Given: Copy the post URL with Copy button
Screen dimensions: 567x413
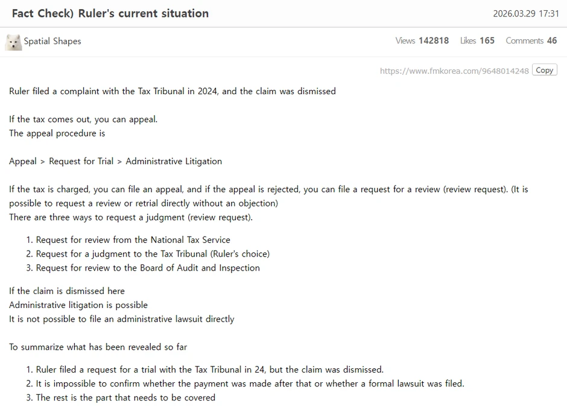Looking at the screenshot, I should click(x=544, y=70).
